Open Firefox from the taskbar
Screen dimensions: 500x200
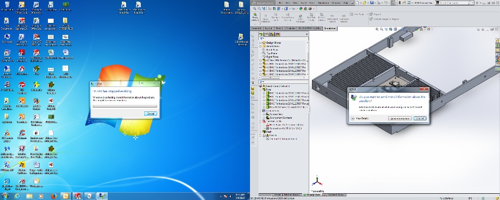(53, 196)
